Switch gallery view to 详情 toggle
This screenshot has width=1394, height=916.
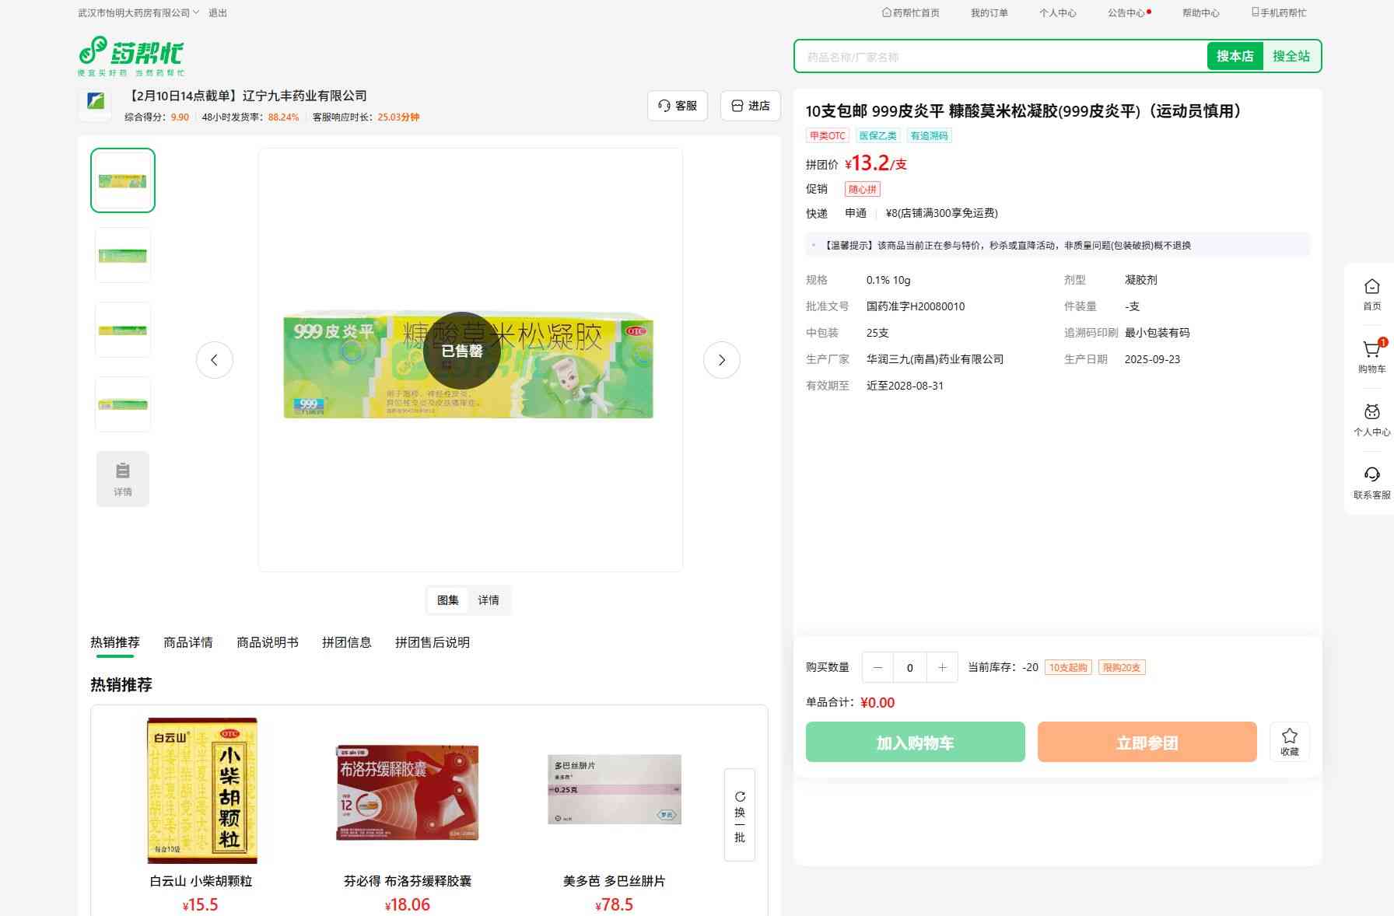point(489,600)
